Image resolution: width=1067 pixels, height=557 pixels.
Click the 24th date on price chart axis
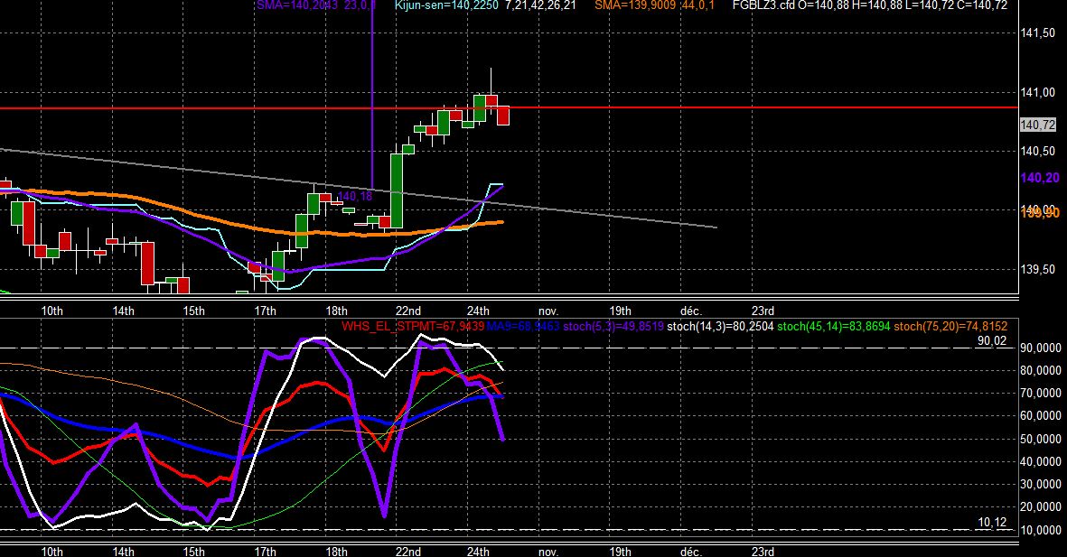[x=478, y=311]
